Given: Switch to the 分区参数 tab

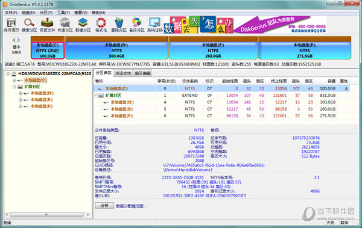Looking at the screenshot, I should tap(104, 73).
